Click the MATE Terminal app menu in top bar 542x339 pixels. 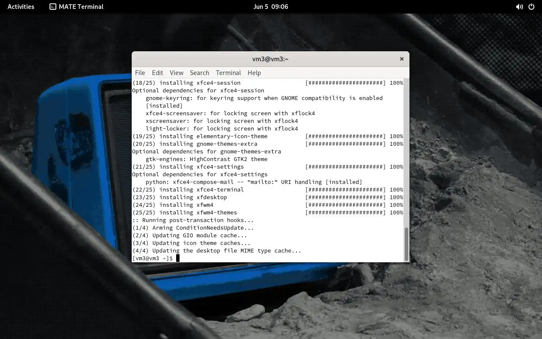click(x=77, y=6)
